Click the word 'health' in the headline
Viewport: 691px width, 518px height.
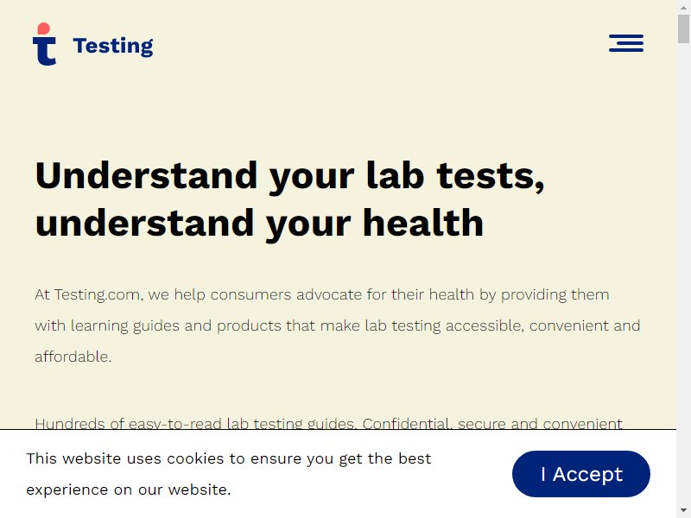[x=423, y=223]
